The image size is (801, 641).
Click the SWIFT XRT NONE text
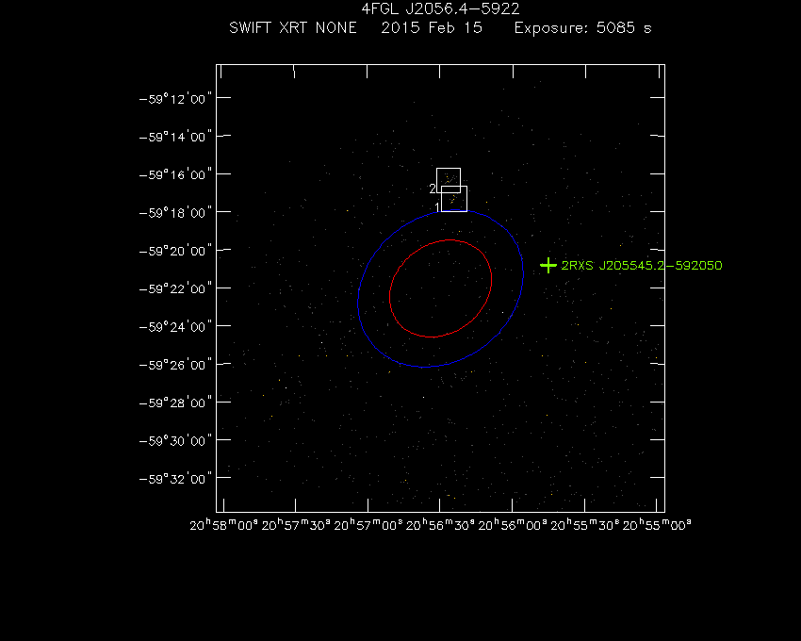[293, 27]
